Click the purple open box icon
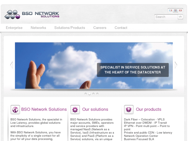 (x=129, y=110)
